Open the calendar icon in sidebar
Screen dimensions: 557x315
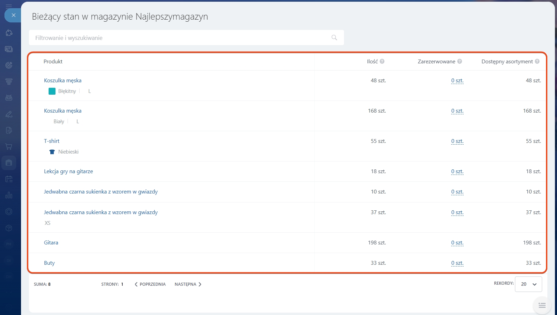click(9, 179)
